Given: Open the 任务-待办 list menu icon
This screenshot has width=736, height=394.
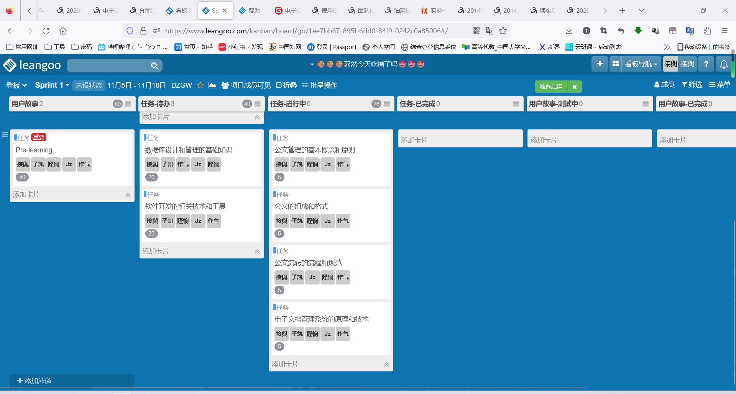Looking at the screenshot, I should (x=258, y=104).
